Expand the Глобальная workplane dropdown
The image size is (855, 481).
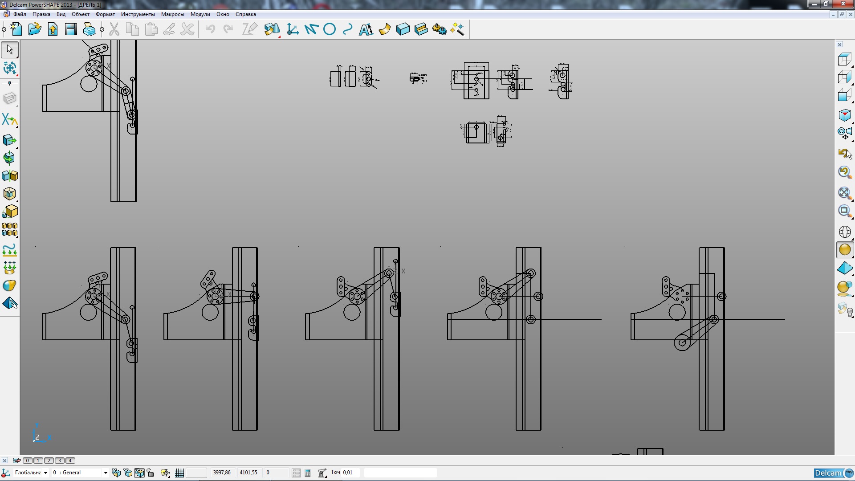[45, 473]
